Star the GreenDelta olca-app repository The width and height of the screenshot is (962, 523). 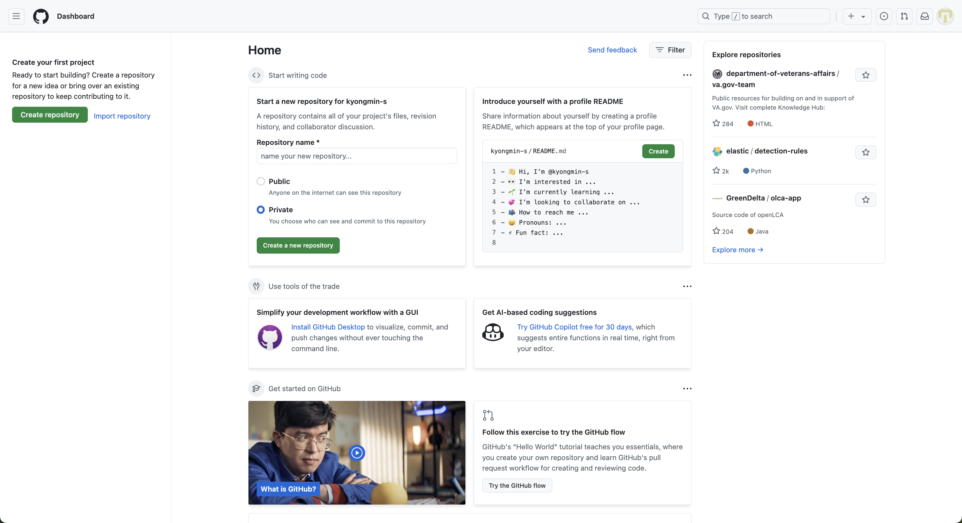click(866, 200)
